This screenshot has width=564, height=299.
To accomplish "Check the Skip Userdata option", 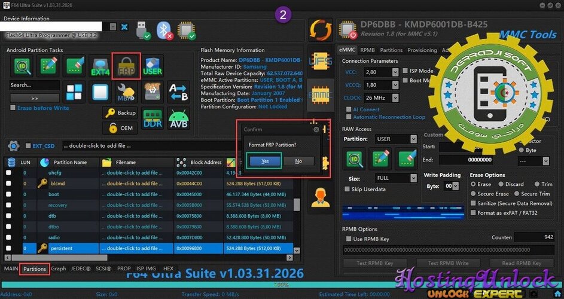I will [347, 189].
